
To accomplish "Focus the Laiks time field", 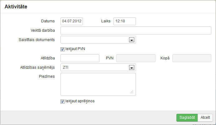I will tap(124, 21).
